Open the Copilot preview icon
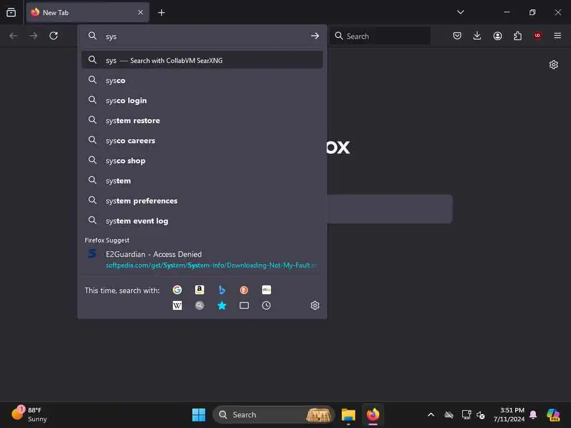Image resolution: width=571 pixels, height=428 pixels. [553, 415]
